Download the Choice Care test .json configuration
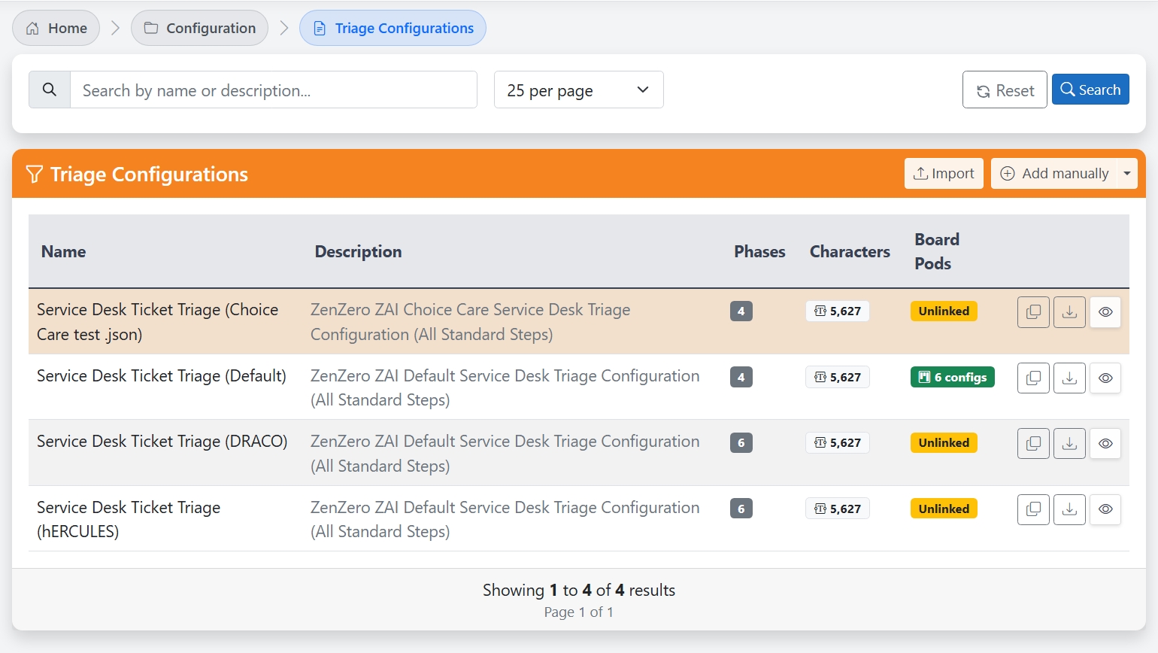 1069,311
